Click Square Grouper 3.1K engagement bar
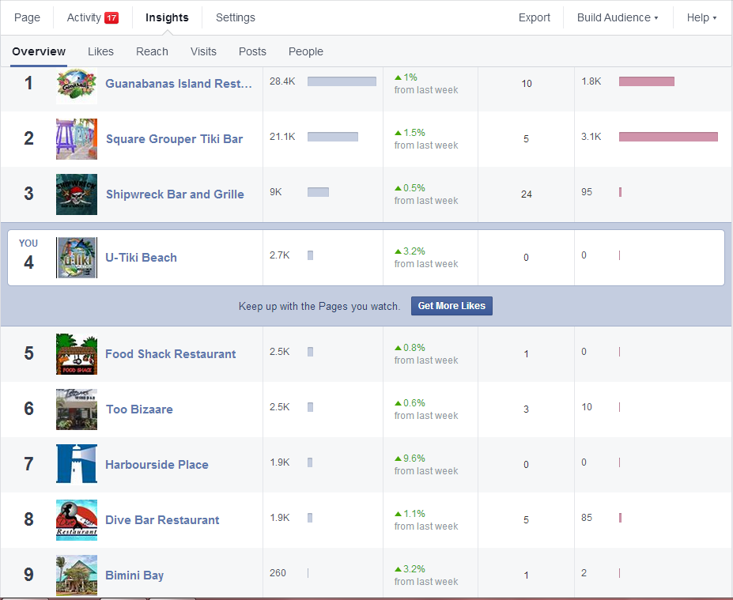 click(x=668, y=137)
